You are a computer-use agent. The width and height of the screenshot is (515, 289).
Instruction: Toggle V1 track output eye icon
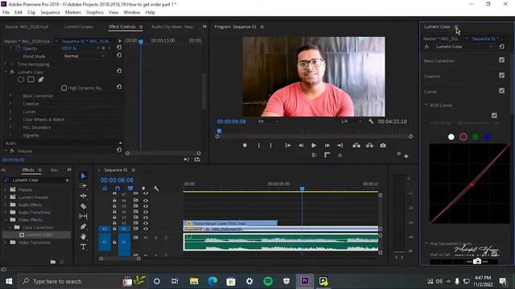tap(145, 229)
